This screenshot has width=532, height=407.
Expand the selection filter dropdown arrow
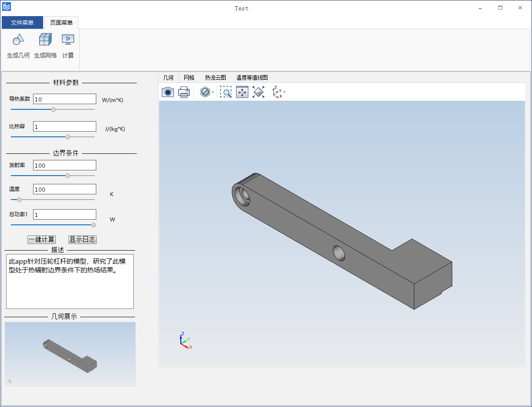click(x=213, y=92)
